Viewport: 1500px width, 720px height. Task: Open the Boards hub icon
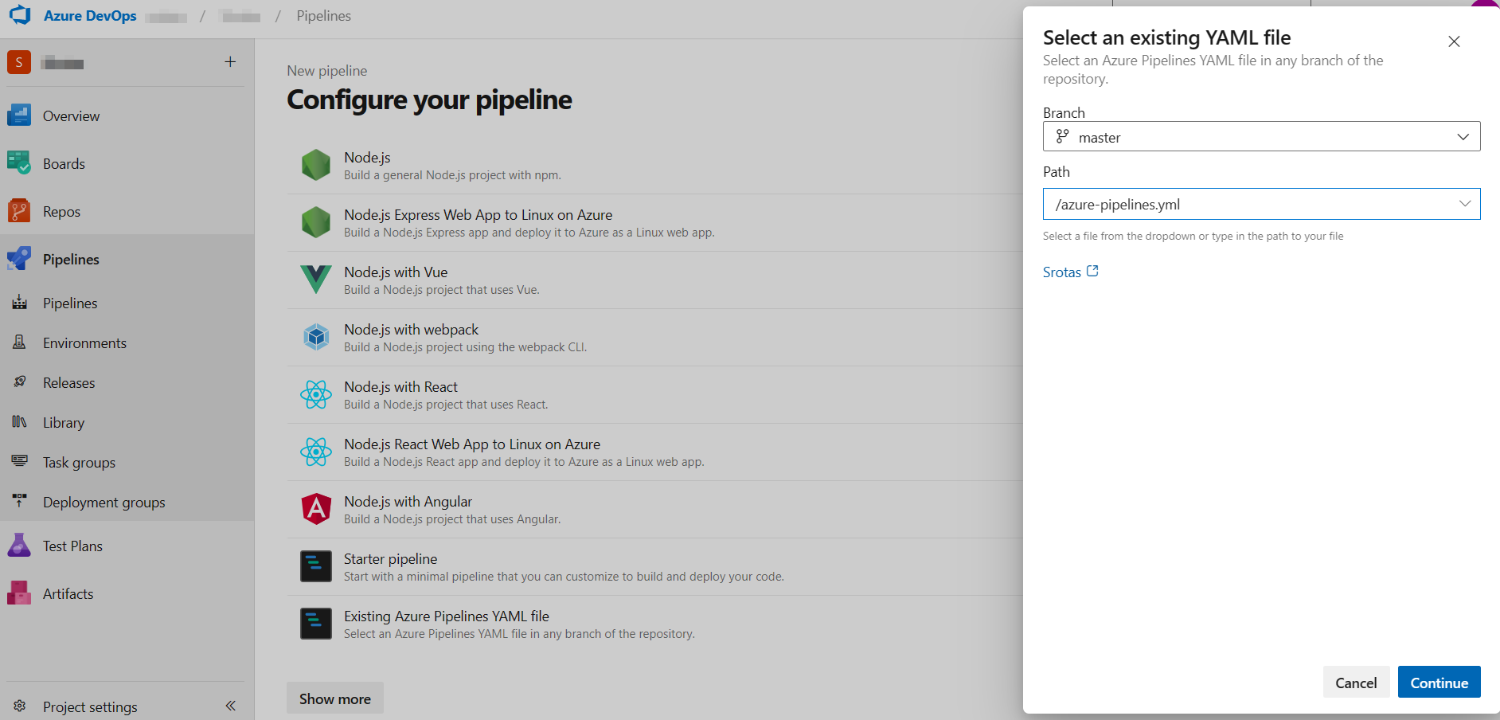[19, 163]
